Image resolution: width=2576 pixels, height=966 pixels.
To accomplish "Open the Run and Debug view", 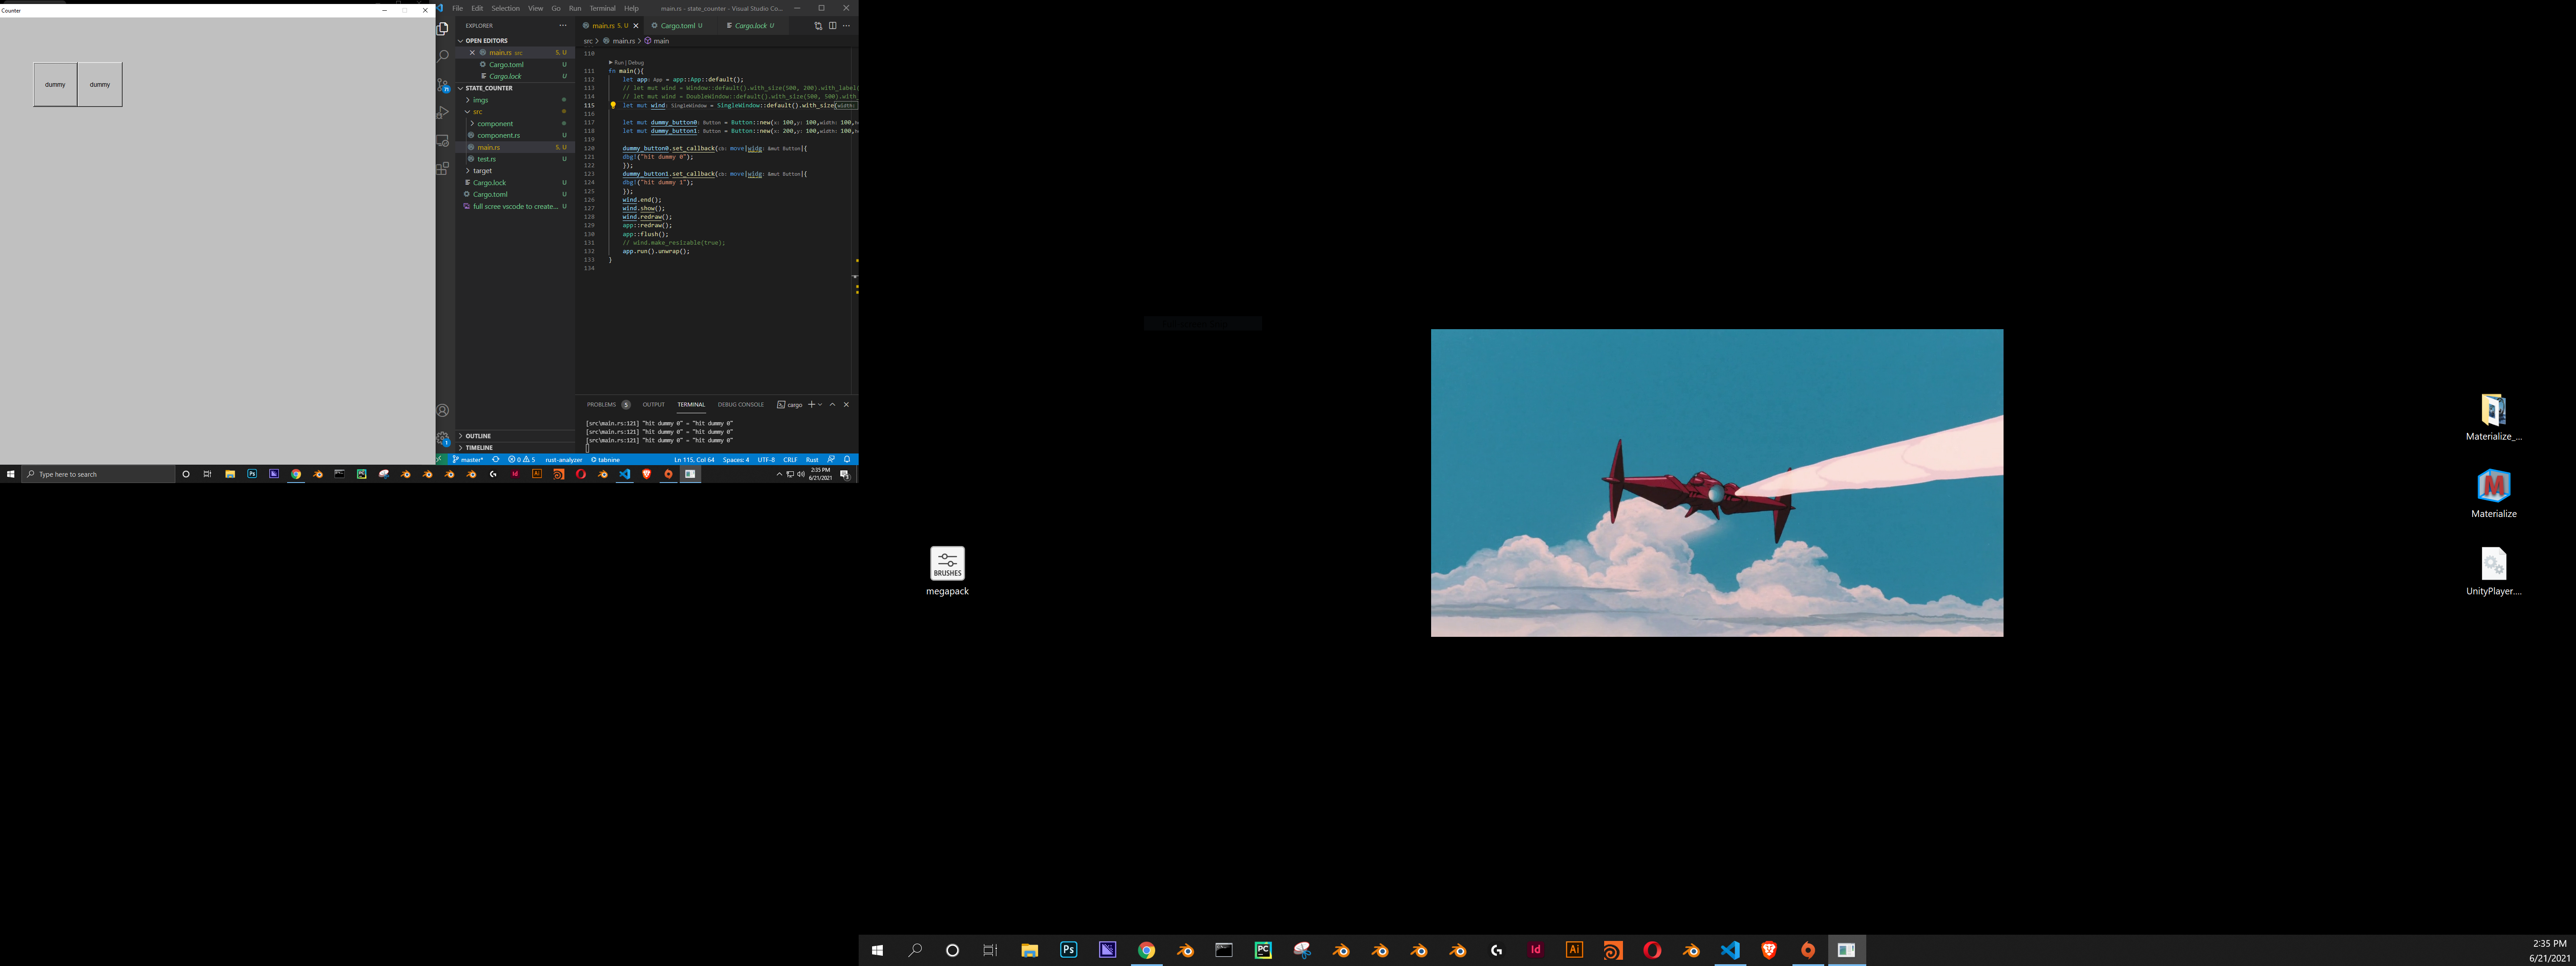I will (x=441, y=112).
